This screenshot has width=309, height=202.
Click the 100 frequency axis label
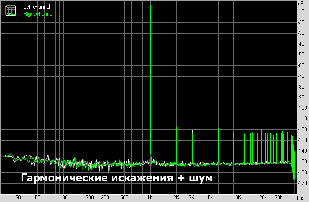coord(63,198)
